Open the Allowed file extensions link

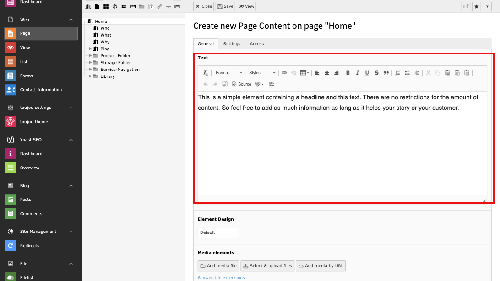coord(221,278)
